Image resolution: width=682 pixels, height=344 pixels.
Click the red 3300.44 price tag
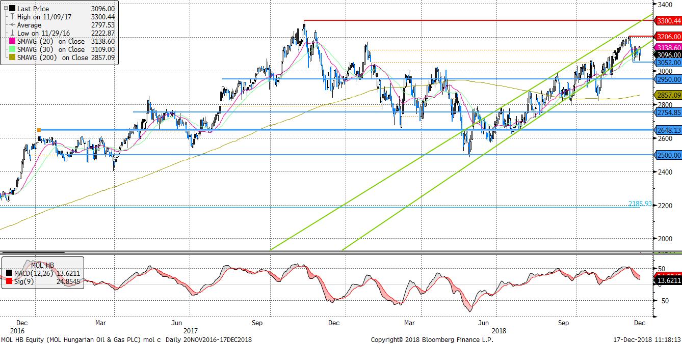(668, 21)
